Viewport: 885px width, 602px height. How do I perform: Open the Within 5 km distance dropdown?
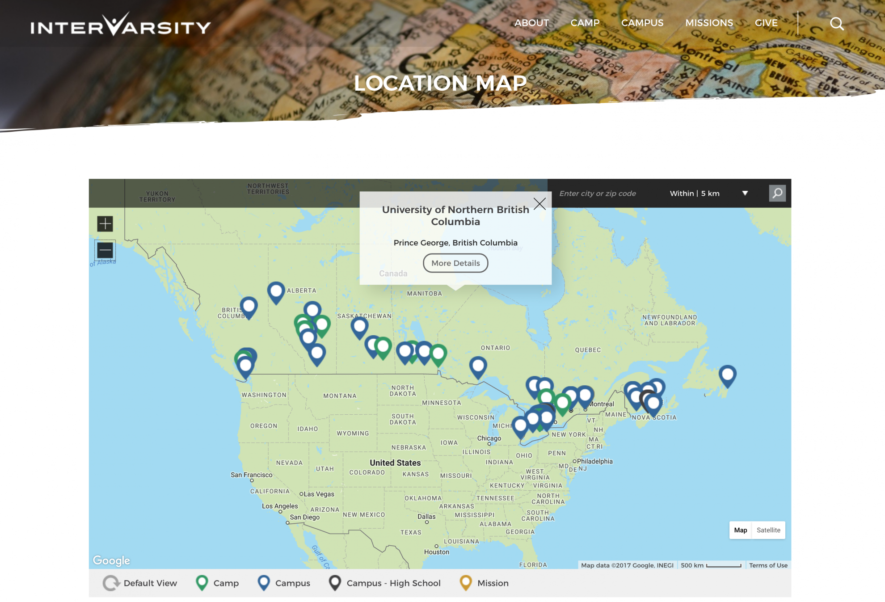coord(708,193)
